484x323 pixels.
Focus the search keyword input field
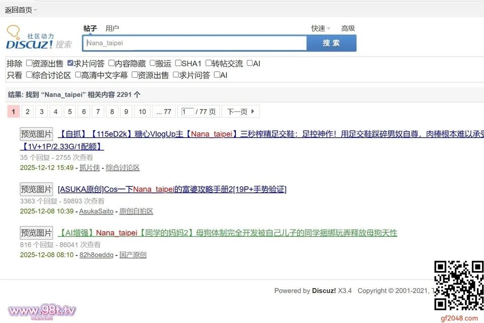(195, 43)
